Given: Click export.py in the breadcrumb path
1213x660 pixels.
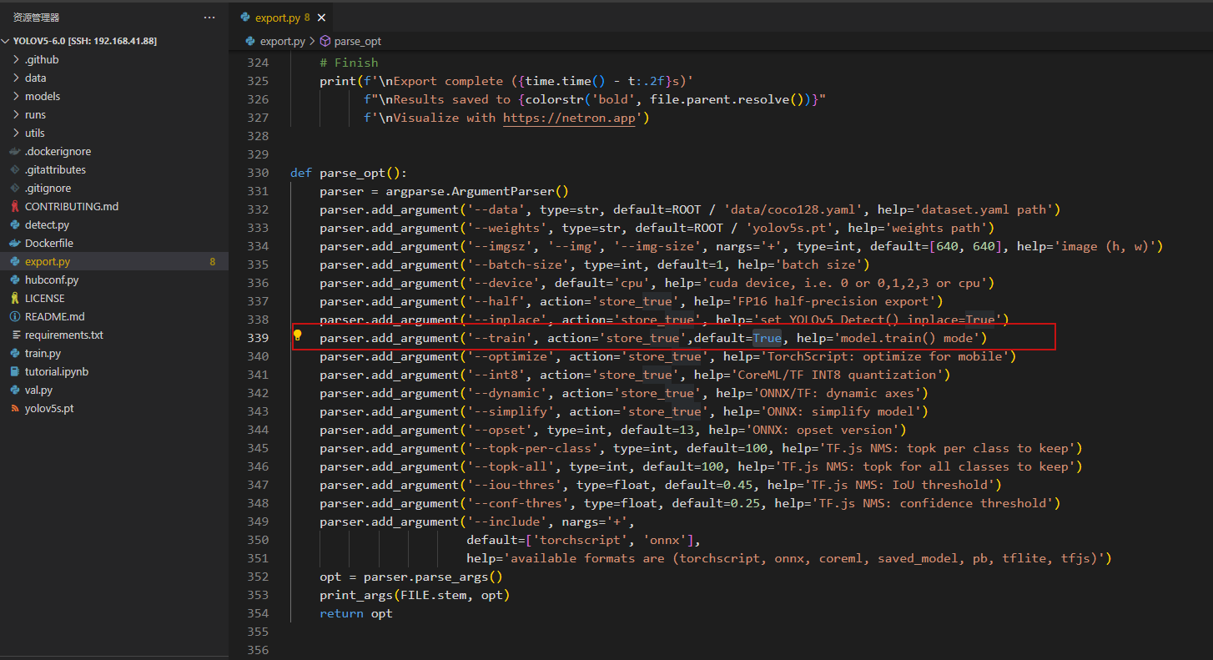Looking at the screenshot, I should [x=282, y=41].
